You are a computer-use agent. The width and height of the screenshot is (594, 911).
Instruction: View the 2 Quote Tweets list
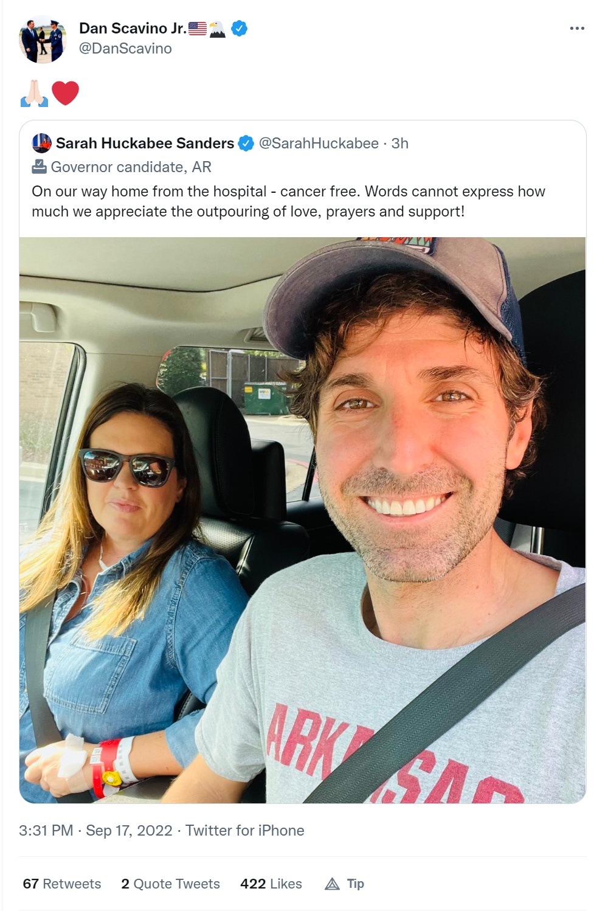[170, 884]
